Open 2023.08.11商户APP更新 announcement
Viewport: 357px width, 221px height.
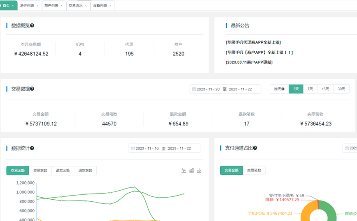(x=249, y=62)
